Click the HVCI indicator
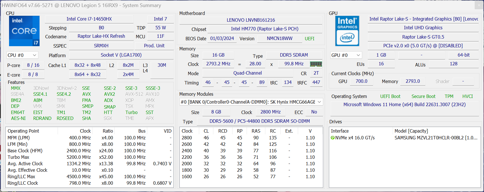Screen dimensions: 484x192 pyautogui.click(x=468, y=96)
